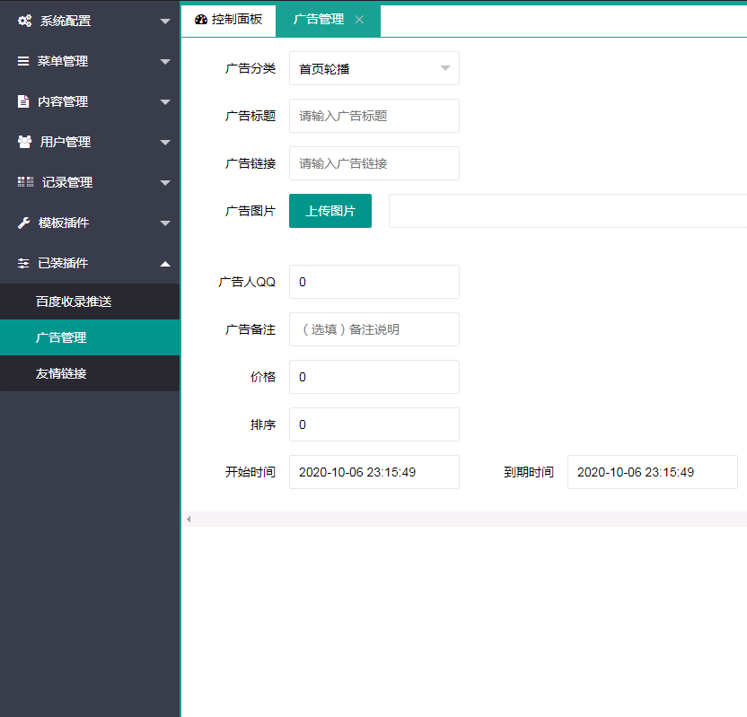Expand the 系统配置 menu arrow
The image size is (747, 717).
[165, 21]
